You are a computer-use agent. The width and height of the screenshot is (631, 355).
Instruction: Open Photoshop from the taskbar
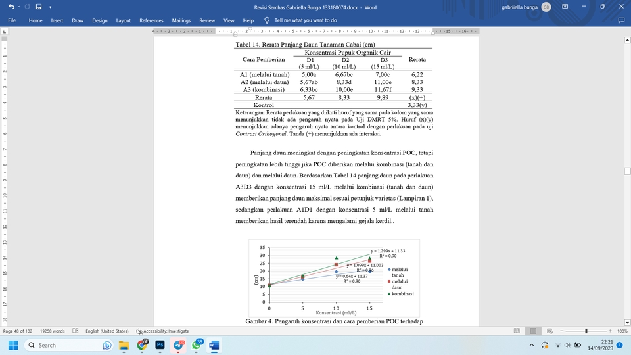(x=160, y=345)
